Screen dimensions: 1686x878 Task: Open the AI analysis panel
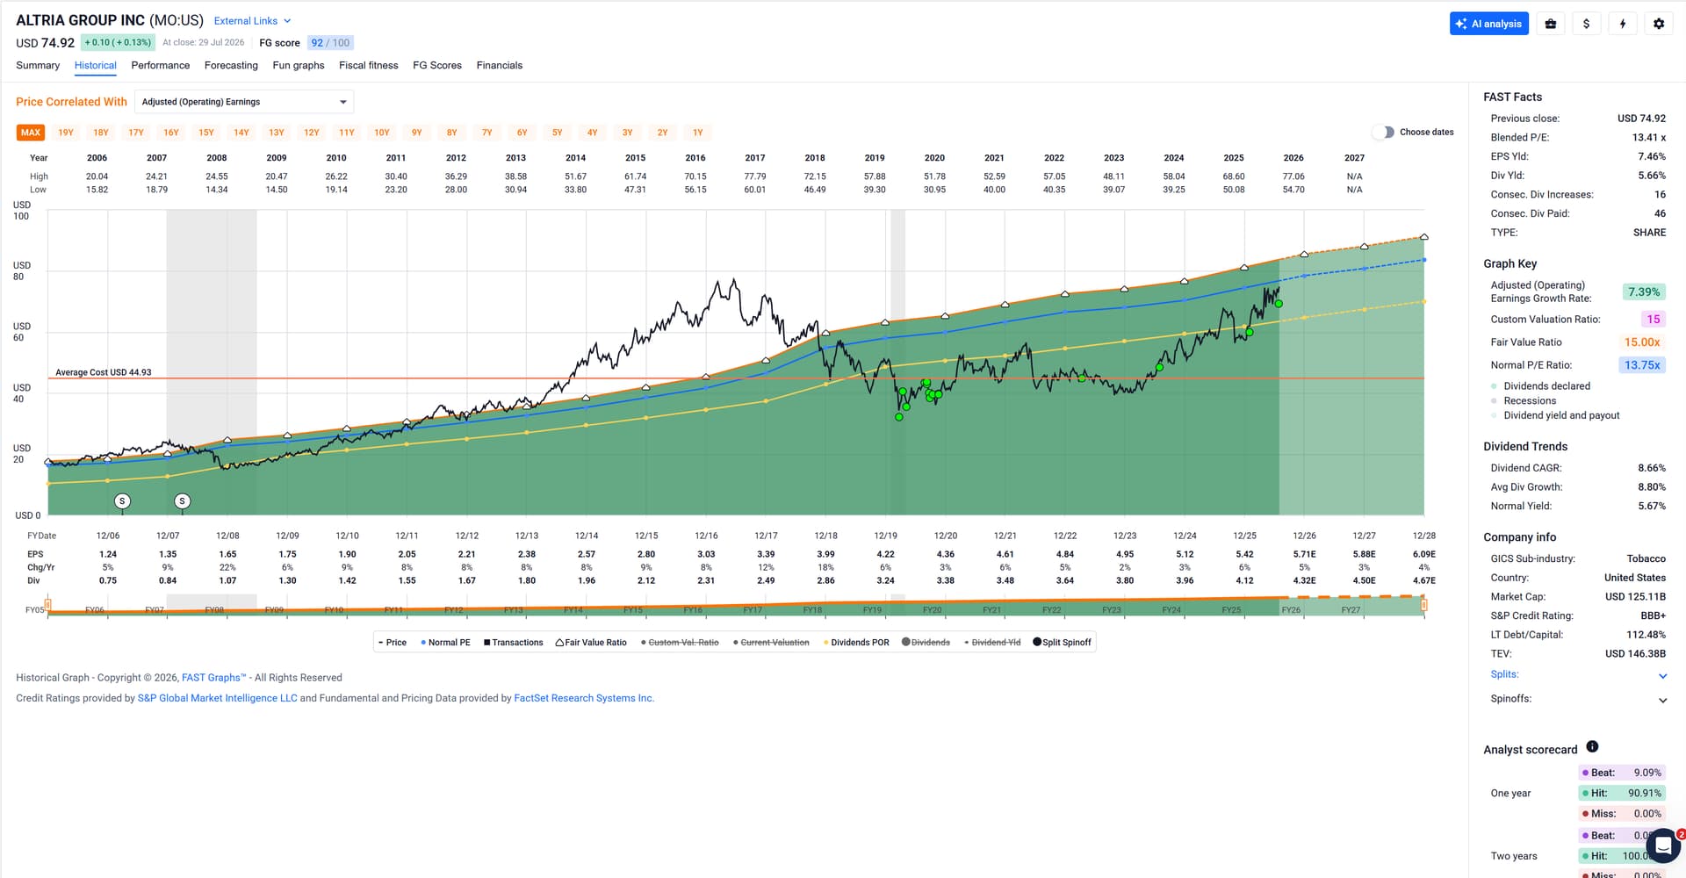click(x=1488, y=24)
